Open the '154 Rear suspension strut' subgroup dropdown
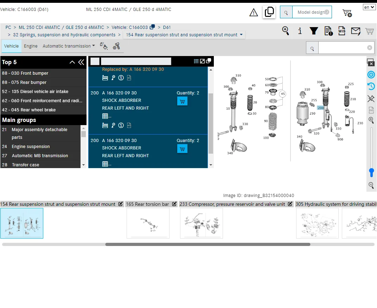Viewport: 377px width, 308px height. (184, 35)
